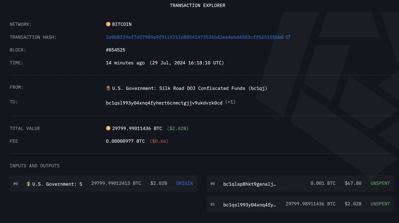The image size is (399, 223).
Task: Select the input amount 29799.99012413 BTC
Action: [116, 183]
